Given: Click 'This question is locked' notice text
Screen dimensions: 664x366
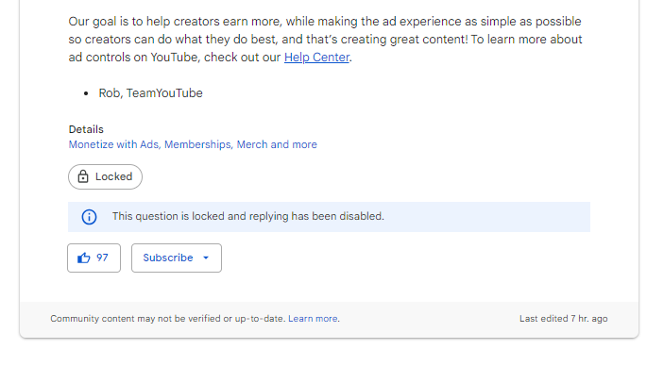Looking at the screenshot, I should [x=248, y=216].
